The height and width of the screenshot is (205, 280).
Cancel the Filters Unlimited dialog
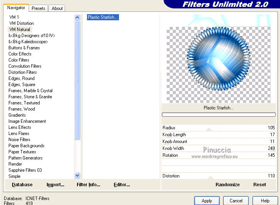[x=236, y=201]
